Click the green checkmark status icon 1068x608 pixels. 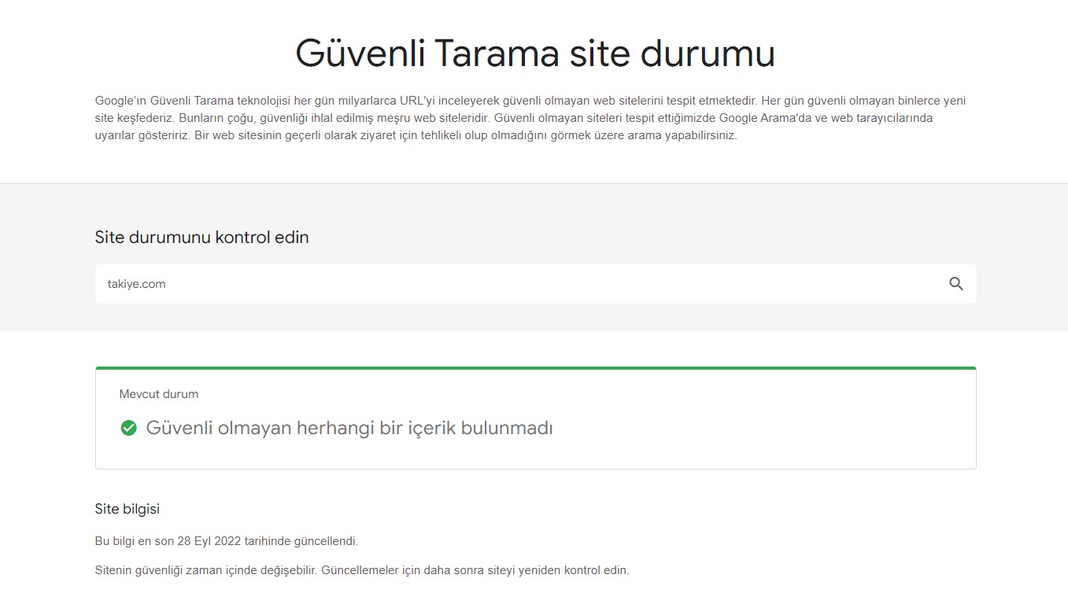point(128,428)
